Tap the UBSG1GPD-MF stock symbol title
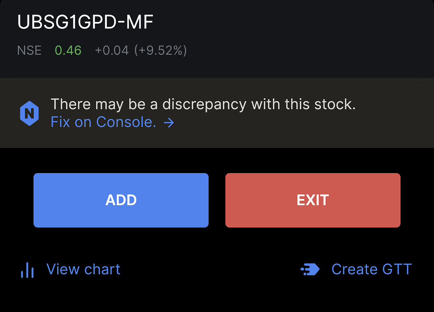 (85, 22)
